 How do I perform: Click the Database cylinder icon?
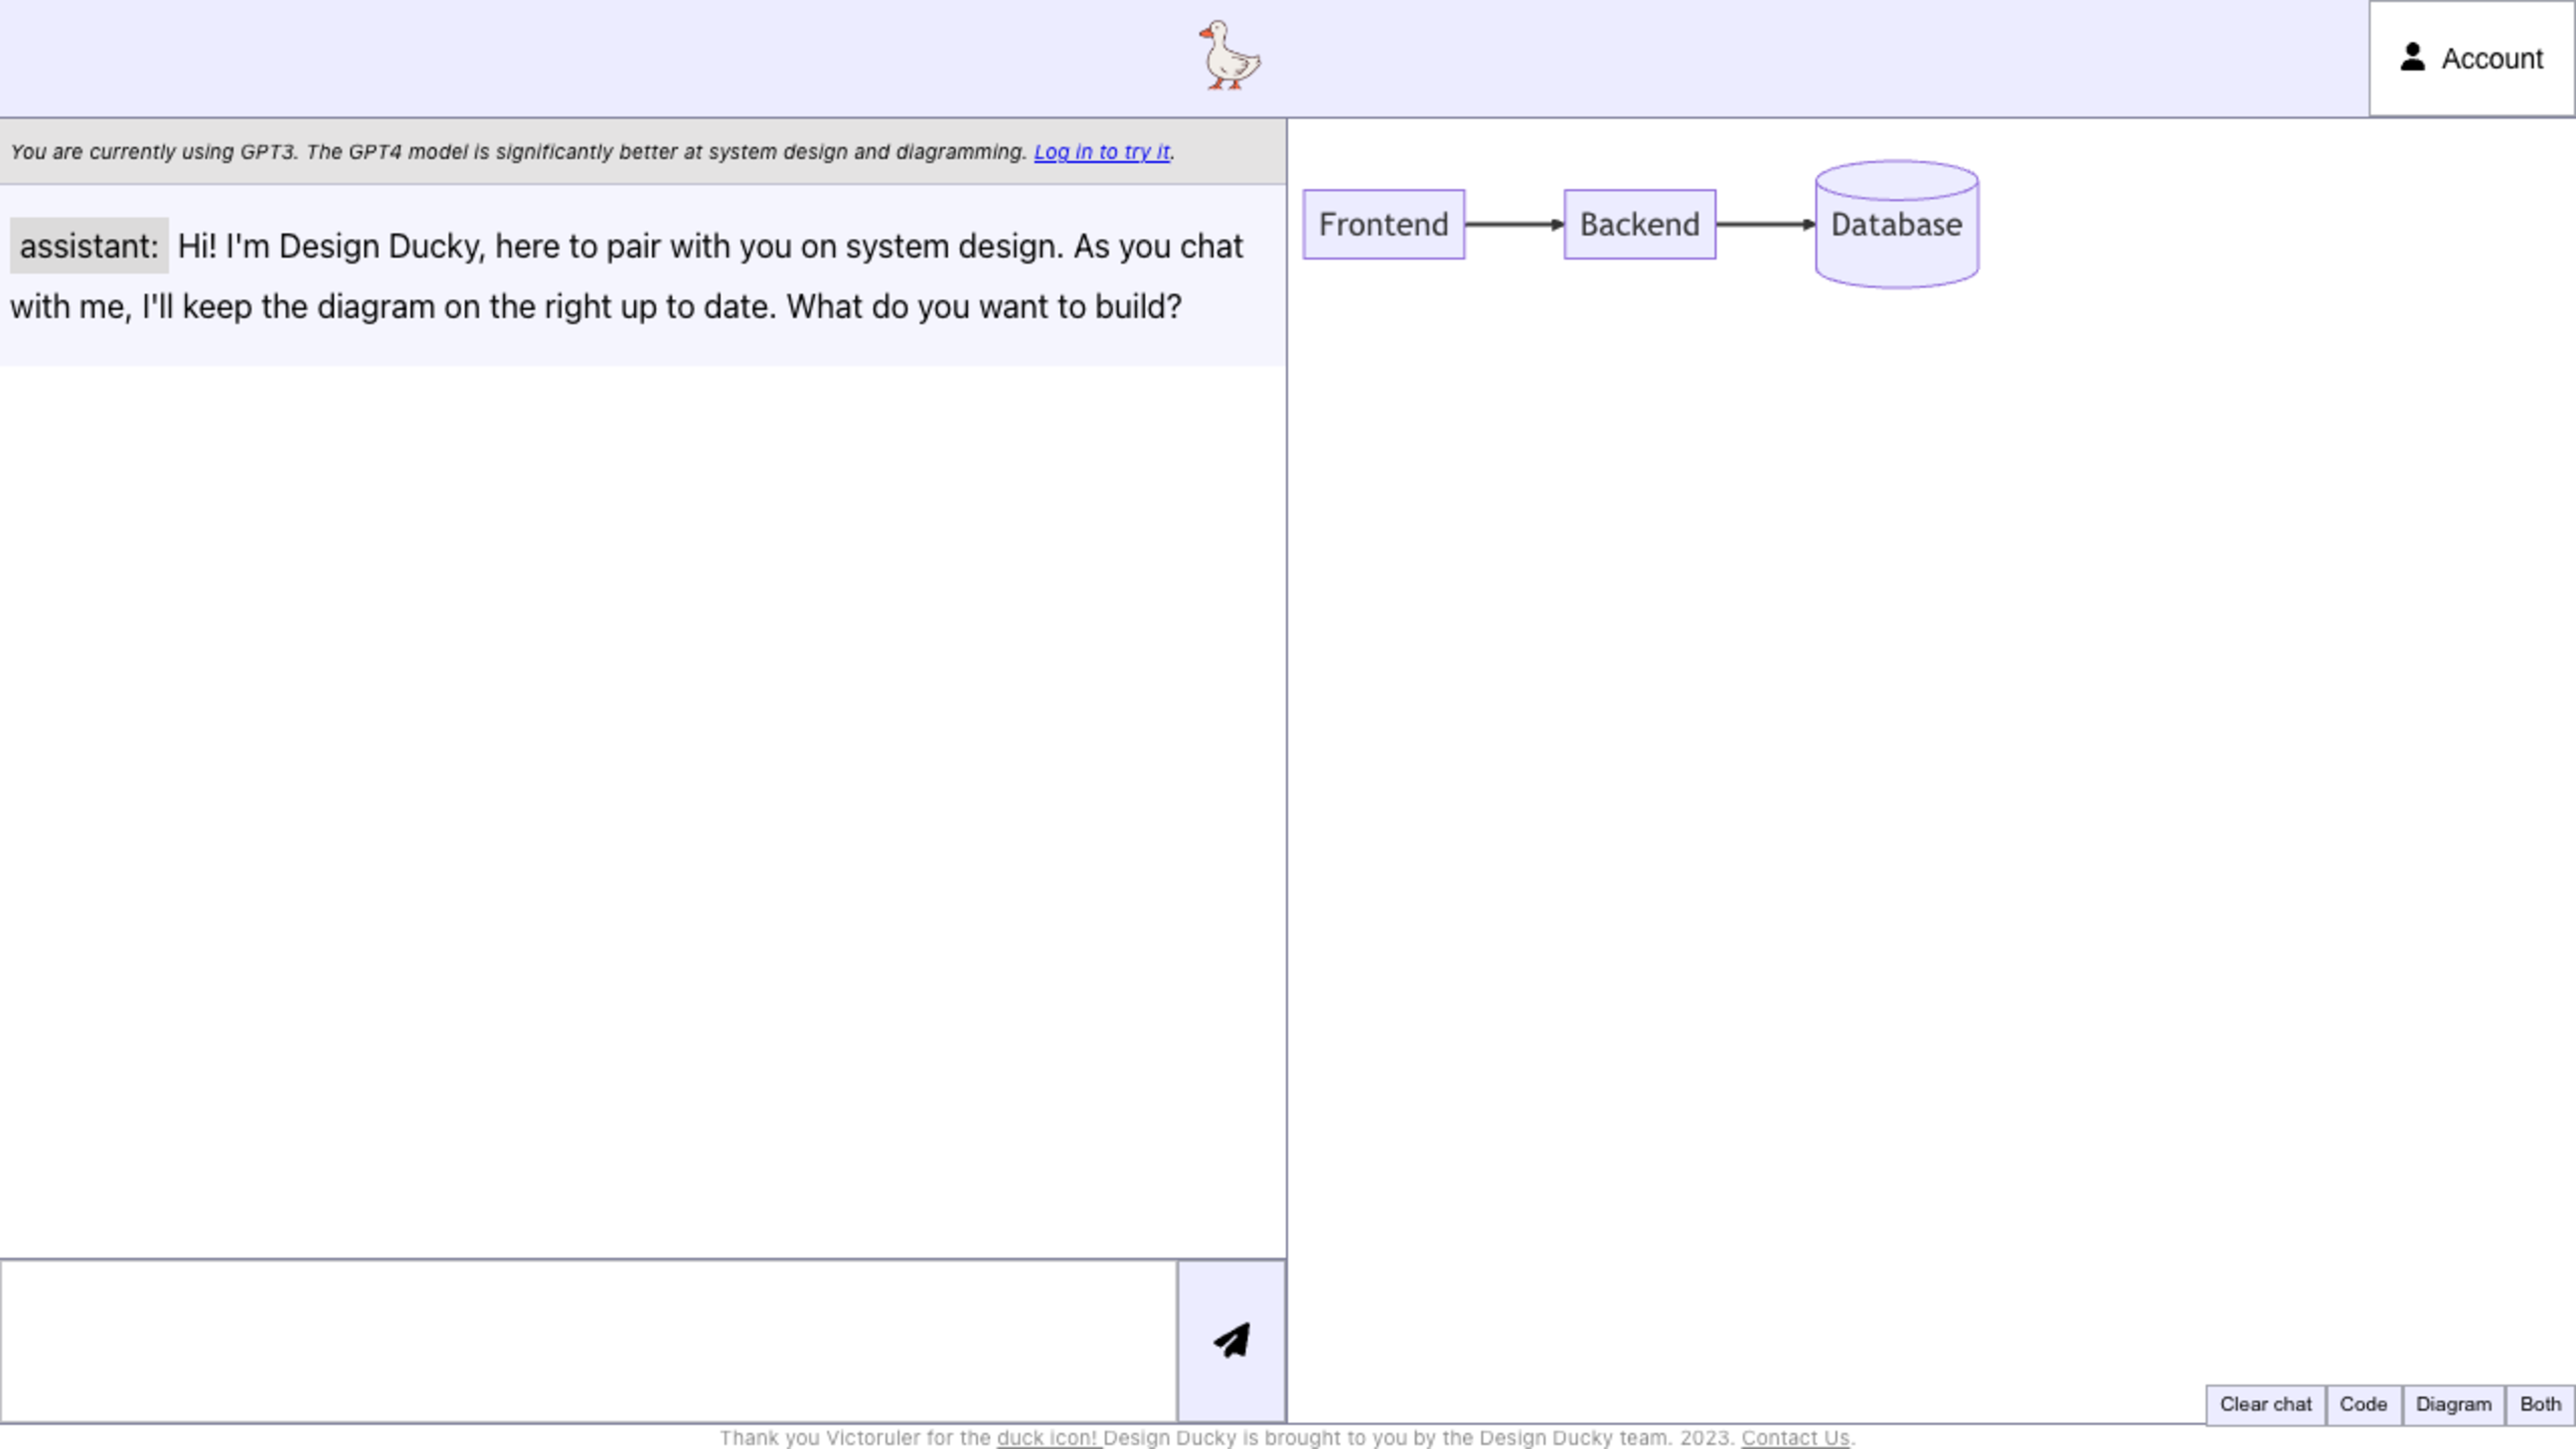[x=1896, y=225]
